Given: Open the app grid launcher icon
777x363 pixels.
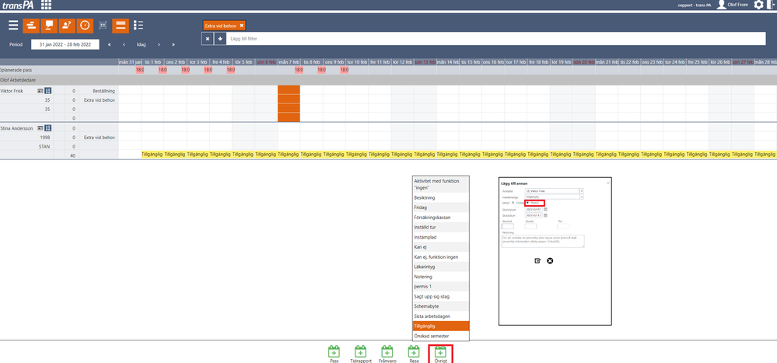Looking at the screenshot, I should [46, 5].
